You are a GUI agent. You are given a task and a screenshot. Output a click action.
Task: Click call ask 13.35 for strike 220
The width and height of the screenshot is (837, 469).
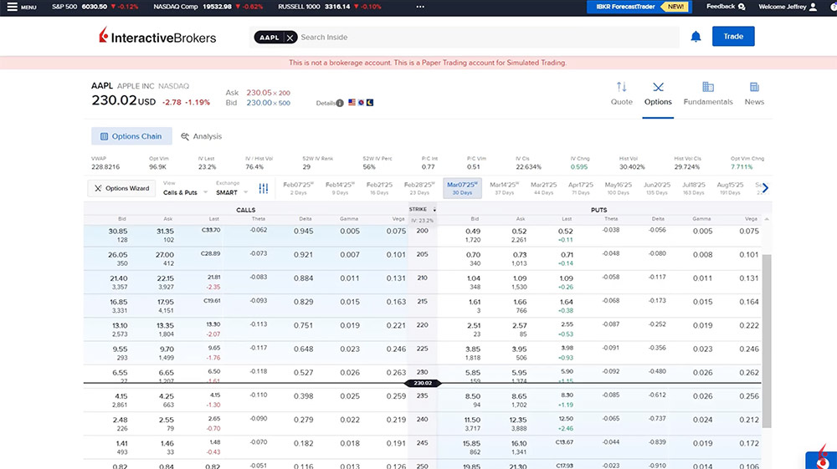[x=165, y=325]
